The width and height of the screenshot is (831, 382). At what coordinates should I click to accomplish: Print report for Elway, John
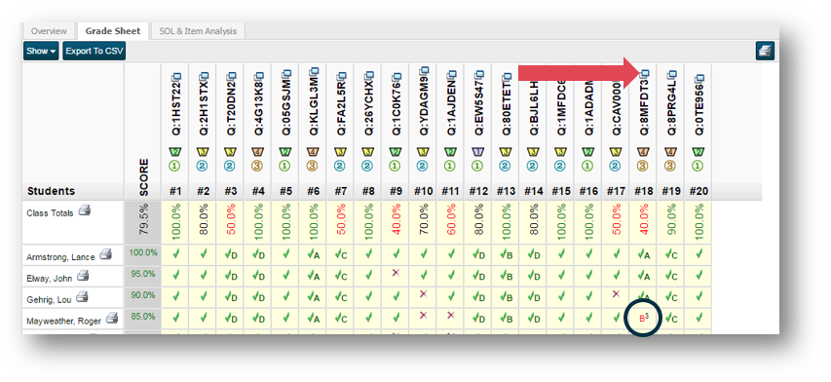pyautogui.click(x=82, y=276)
